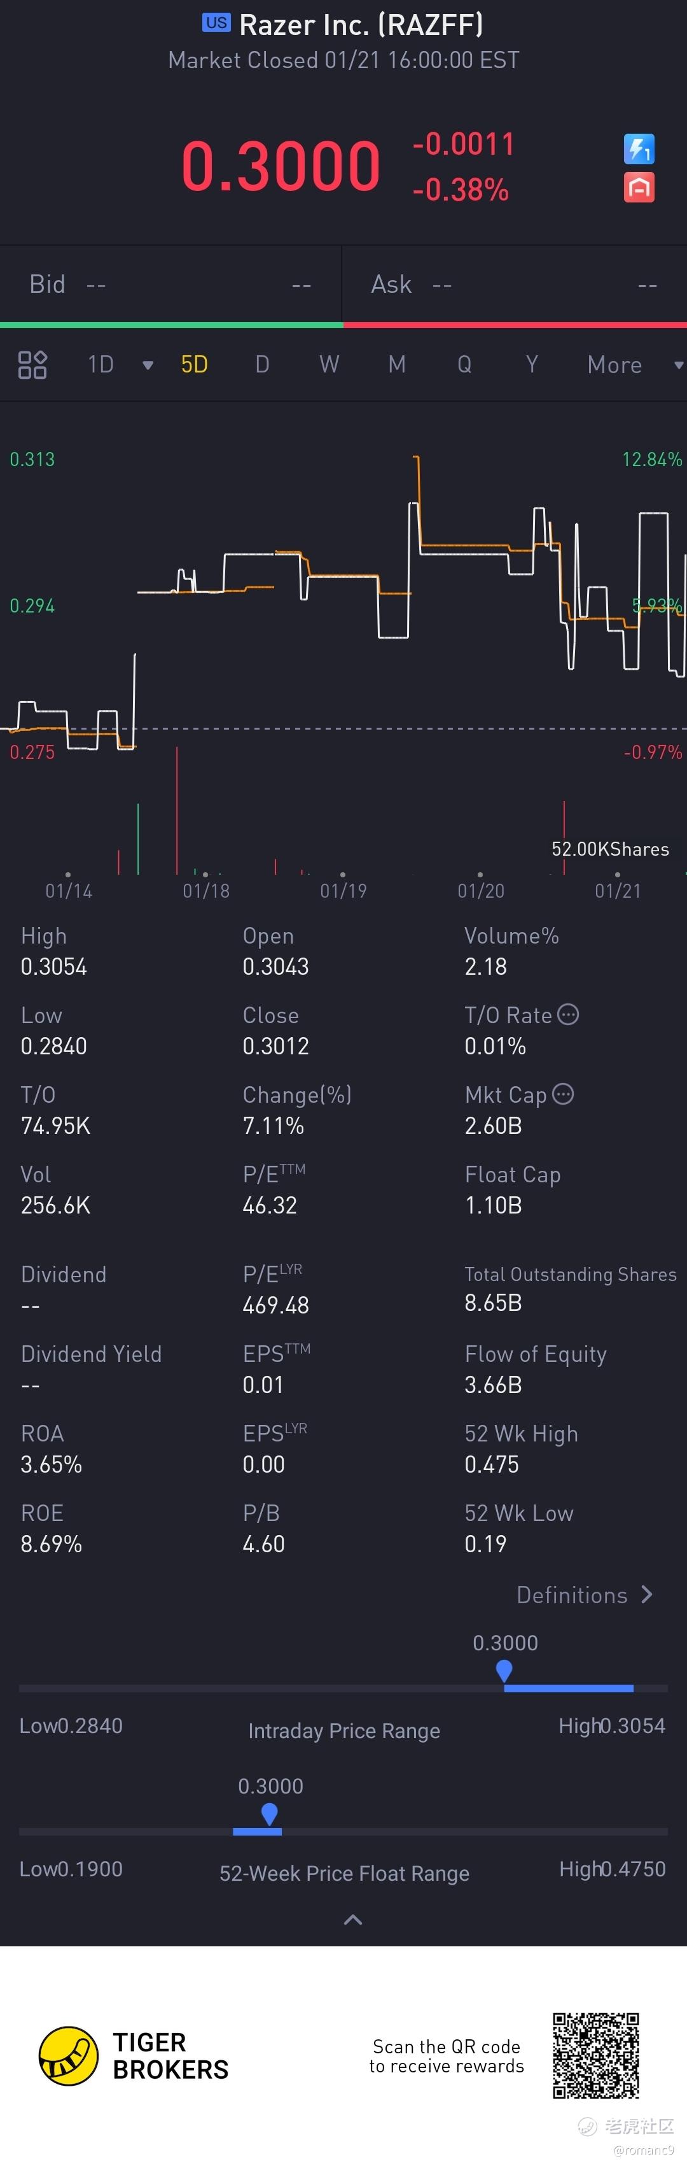
Task: Collapse the stock details panel with the up chevron
Action: (354, 1919)
